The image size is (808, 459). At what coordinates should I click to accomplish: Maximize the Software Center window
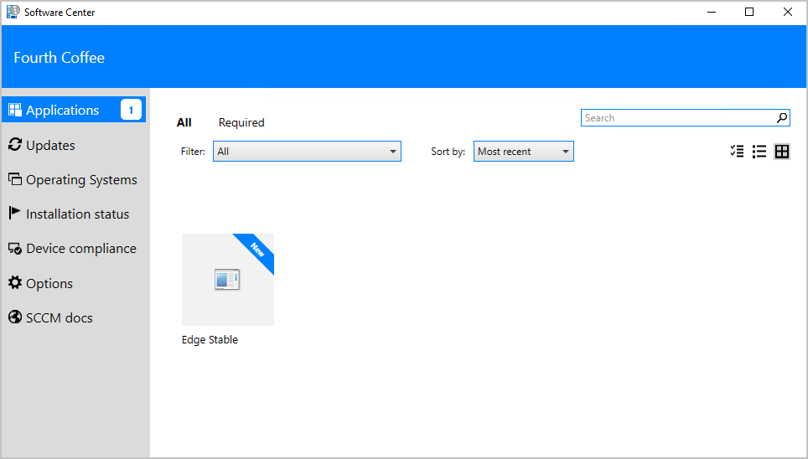pos(749,13)
